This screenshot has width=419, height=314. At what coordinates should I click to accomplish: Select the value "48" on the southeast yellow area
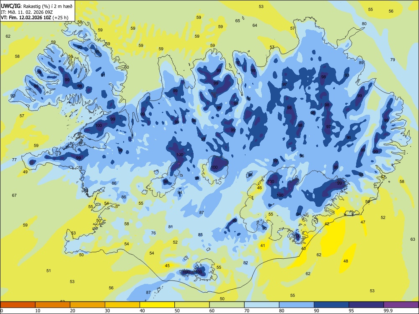click(346, 261)
